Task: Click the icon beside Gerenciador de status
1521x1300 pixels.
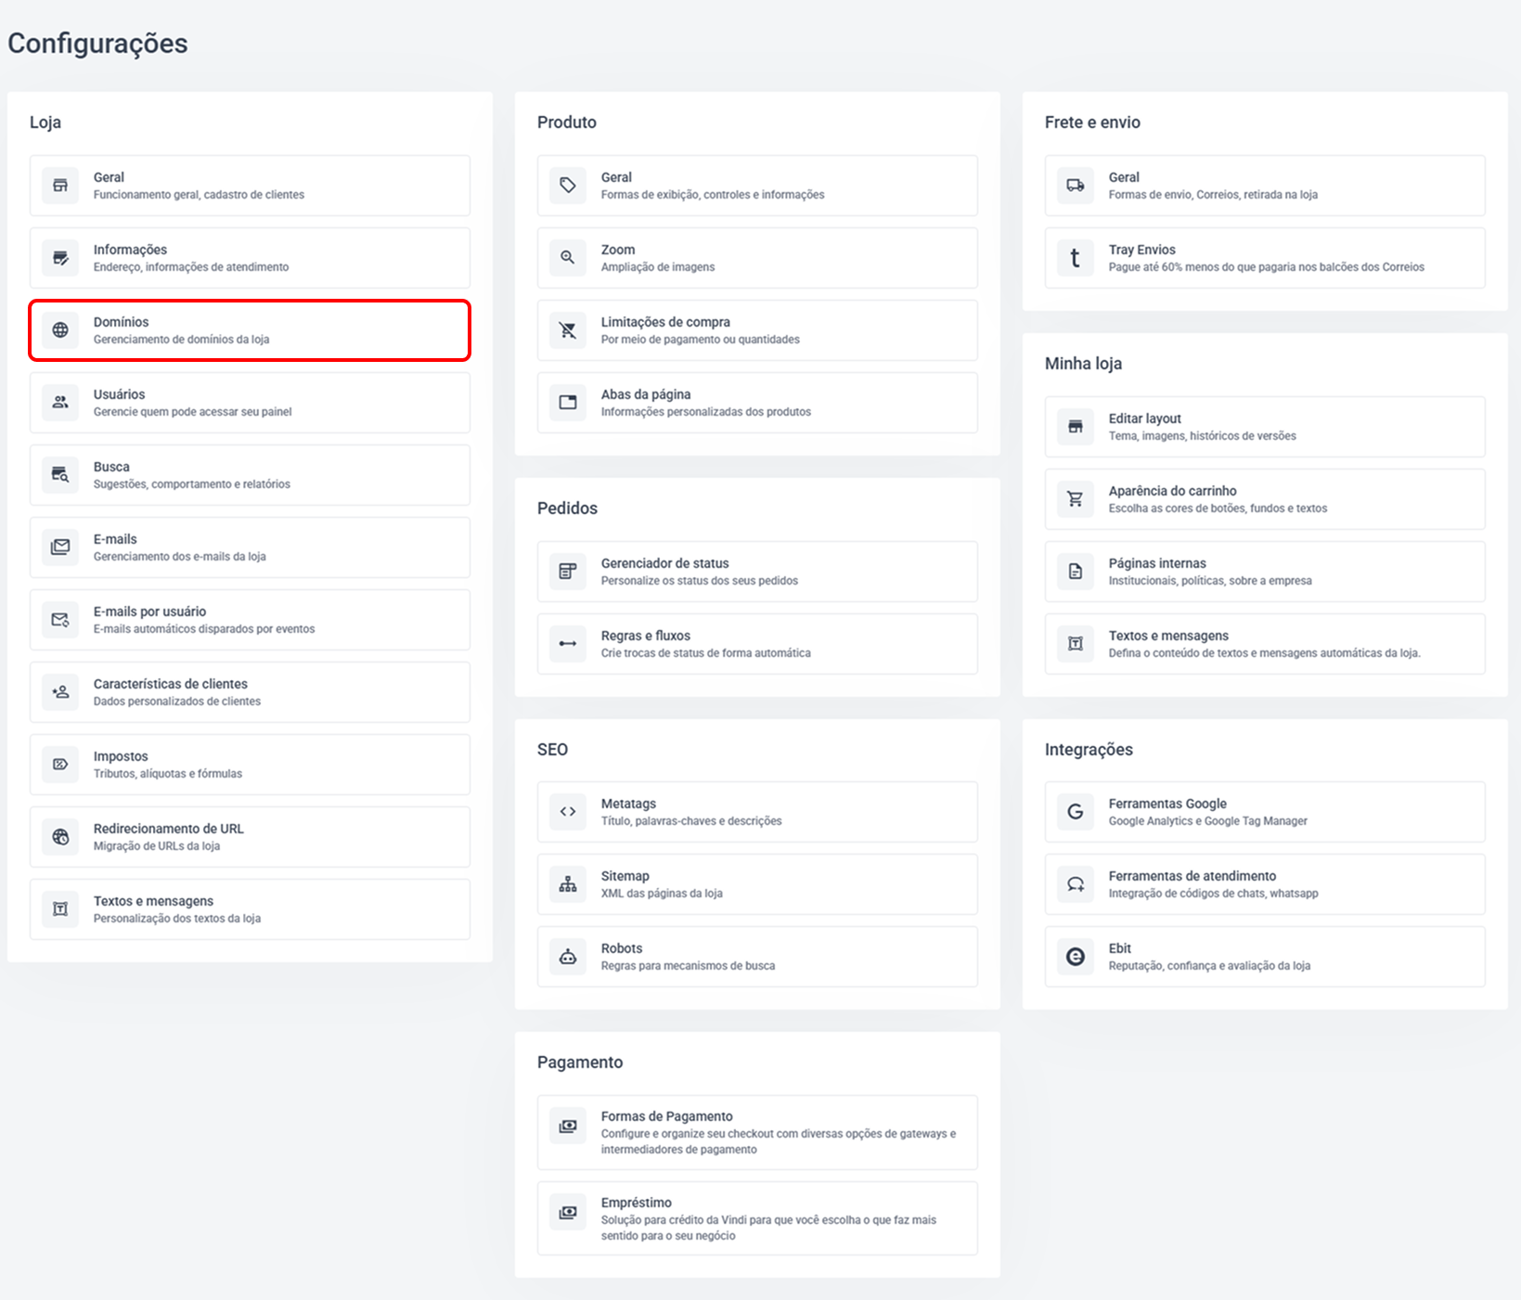Action: (568, 572)
